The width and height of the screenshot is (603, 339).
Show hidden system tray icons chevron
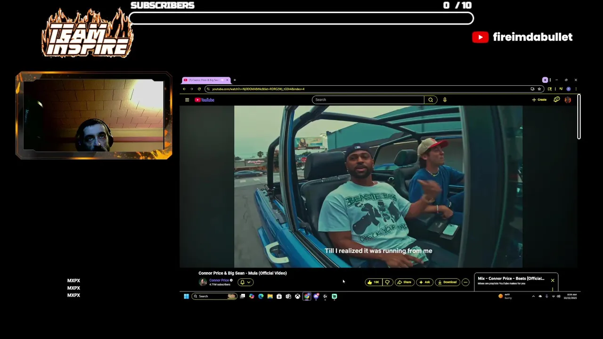533,296
